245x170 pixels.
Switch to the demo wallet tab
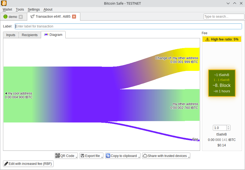pos(13,17)
